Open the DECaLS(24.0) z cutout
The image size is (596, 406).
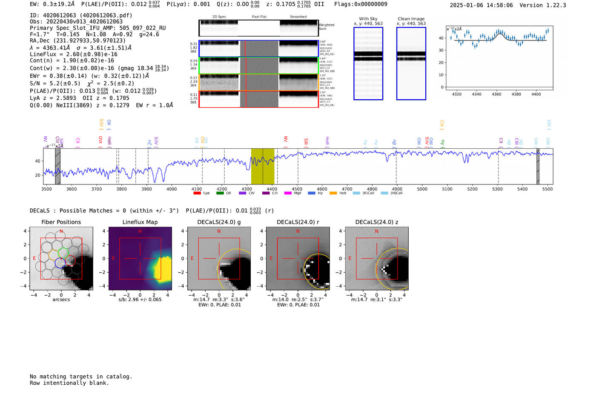pyautogui.click(x=377, y=259)
